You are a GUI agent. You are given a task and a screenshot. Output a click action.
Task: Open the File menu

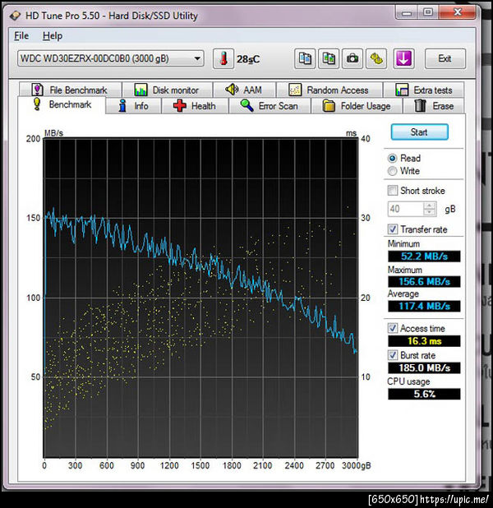21,35
